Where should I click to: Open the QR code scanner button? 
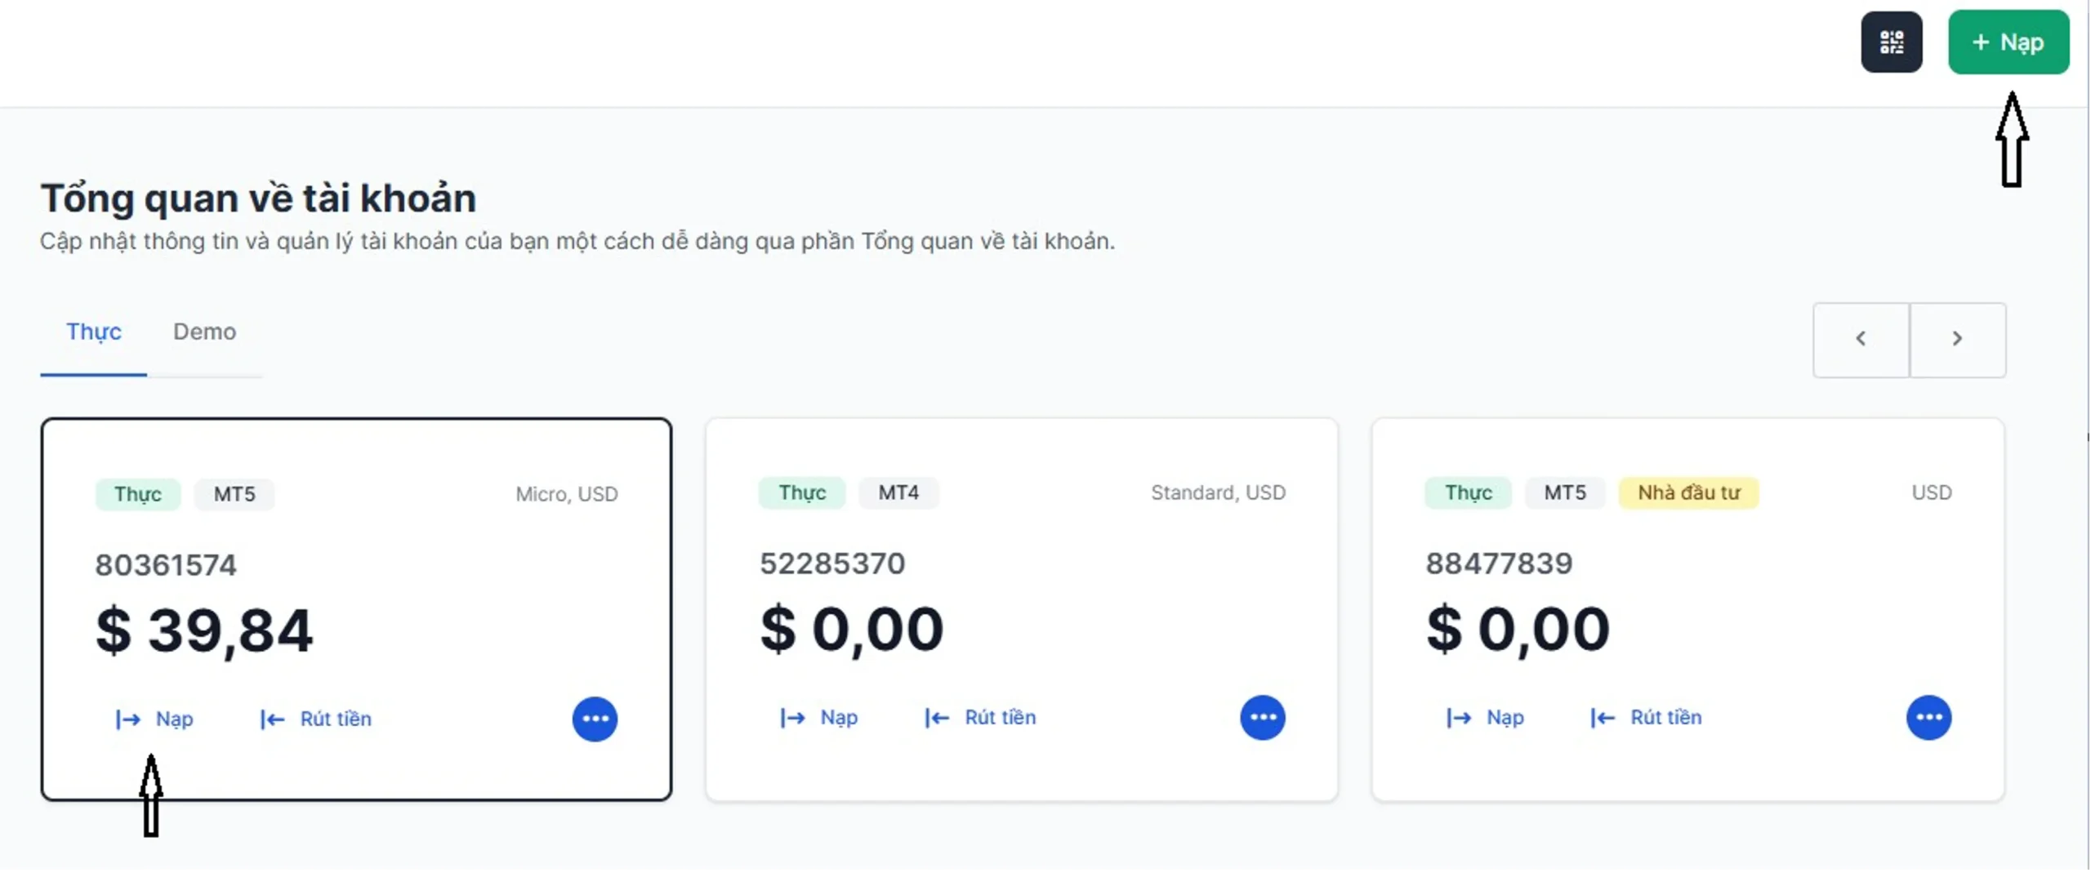pos(1891,42)
